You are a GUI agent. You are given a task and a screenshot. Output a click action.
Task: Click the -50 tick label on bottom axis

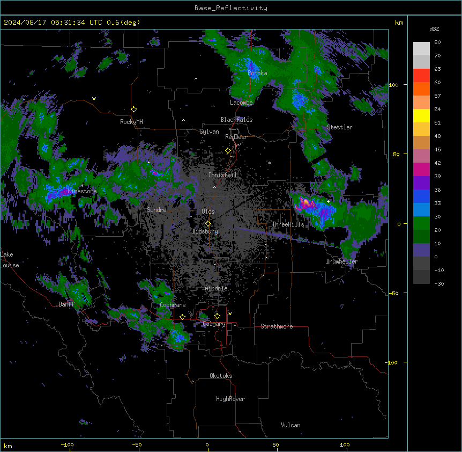point(137,444)
